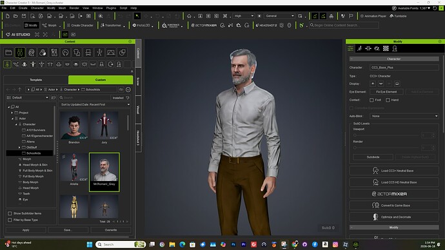Click the Overwrite button
Image resolution: width=445 pixels, height=250 pixels.
click(x=111, y=230)
